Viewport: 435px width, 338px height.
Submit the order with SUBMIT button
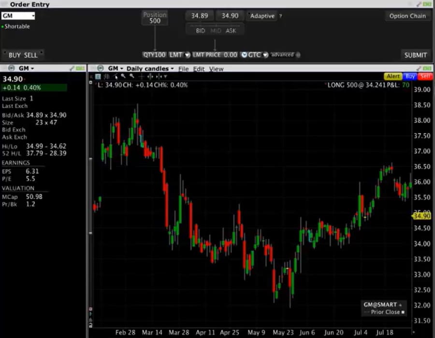tap(415, 55)
